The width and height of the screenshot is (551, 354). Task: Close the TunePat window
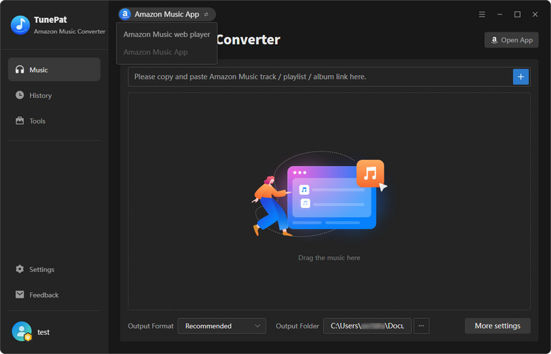tap(535, 14)
